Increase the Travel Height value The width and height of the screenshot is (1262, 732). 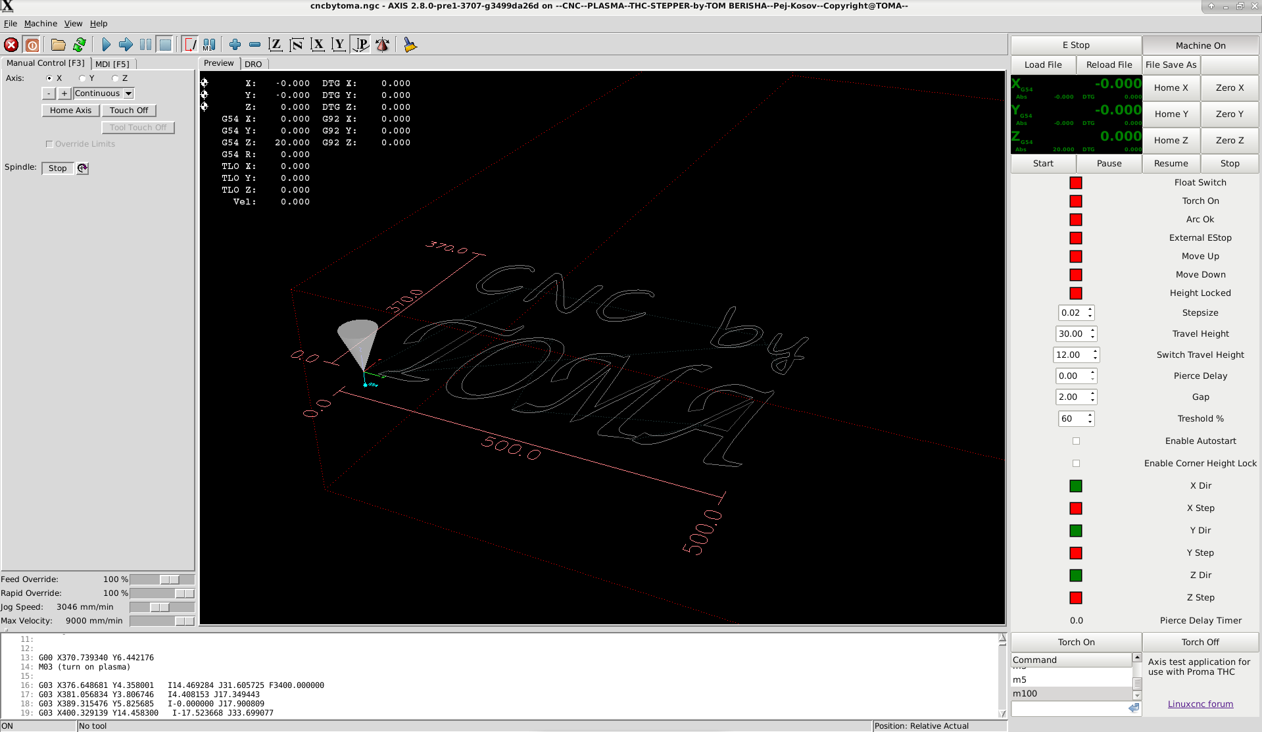pyautogui.click(x=1092, y=331)
